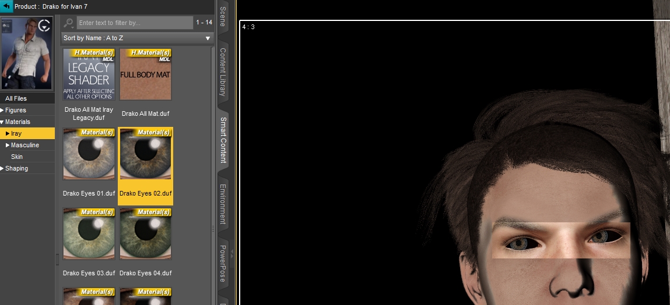Image resolution: width=670 pixels, height=305 pixels.
Task: Click the 'Drako Eyes 03.duf' filename
Action: [89, 273]
